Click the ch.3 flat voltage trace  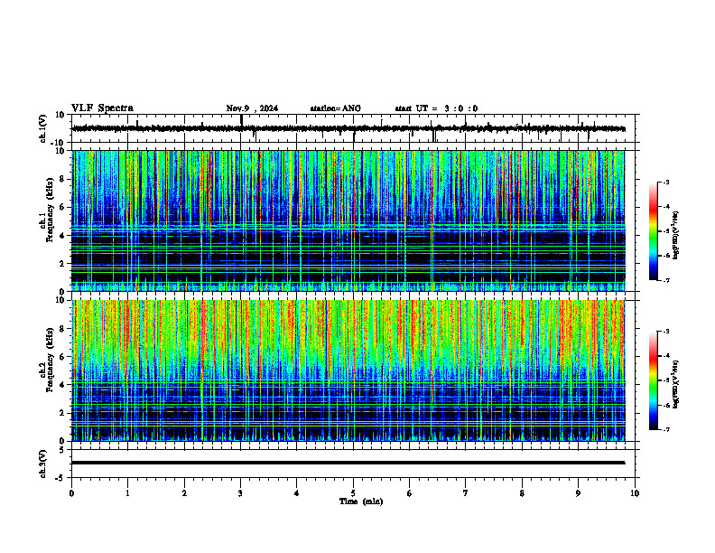click(x=348, y=463)
